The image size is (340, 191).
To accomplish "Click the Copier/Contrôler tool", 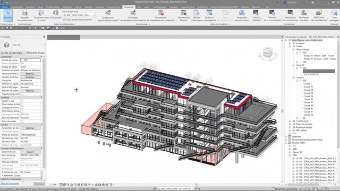I will (256, 15).
